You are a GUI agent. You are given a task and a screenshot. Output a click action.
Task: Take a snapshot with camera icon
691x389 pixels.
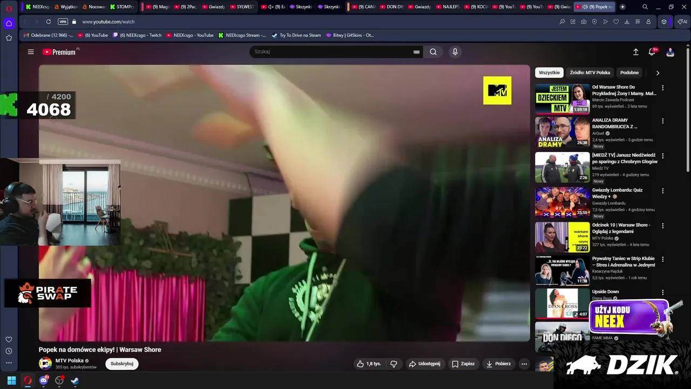(584, 22)
